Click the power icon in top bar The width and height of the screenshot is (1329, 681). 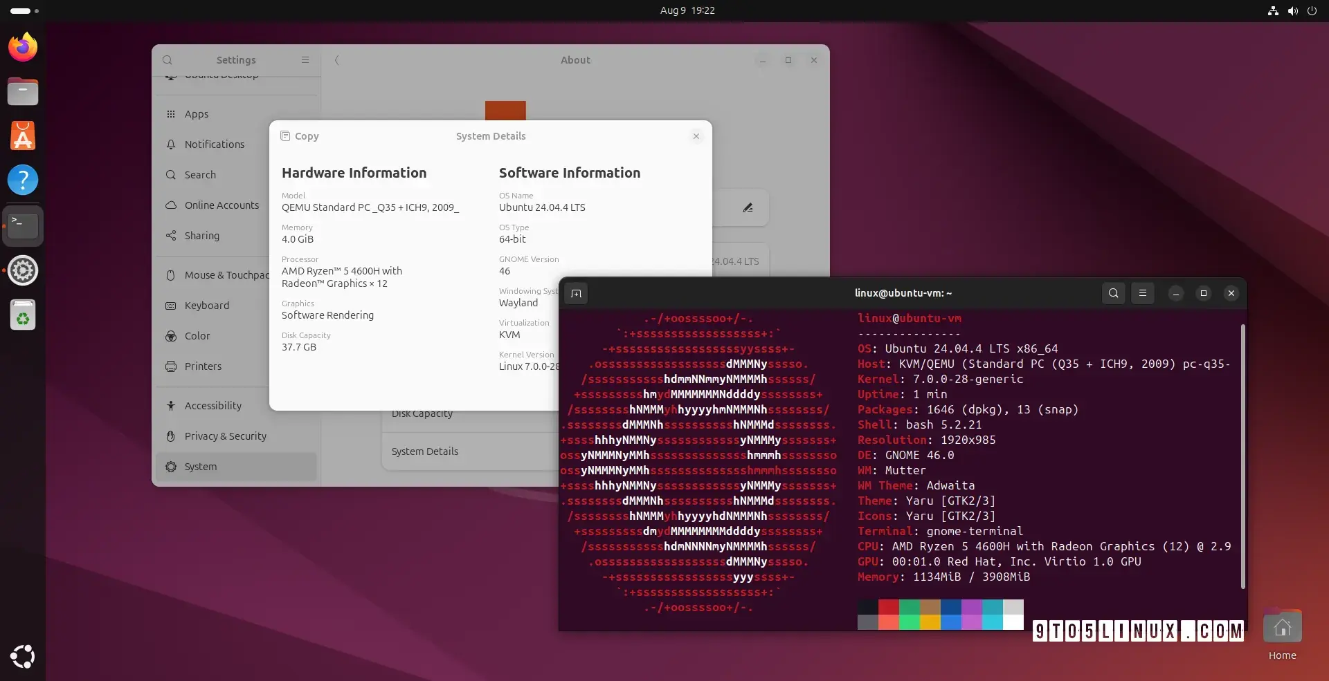(1312, 10)
